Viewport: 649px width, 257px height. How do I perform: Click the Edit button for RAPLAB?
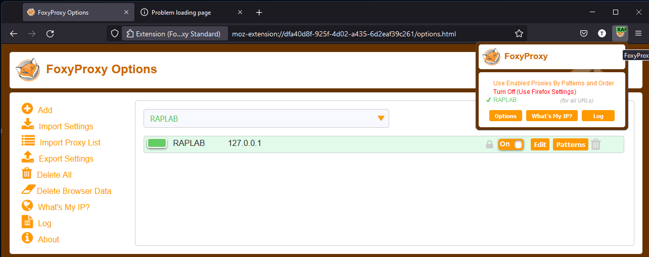point(540,144)
